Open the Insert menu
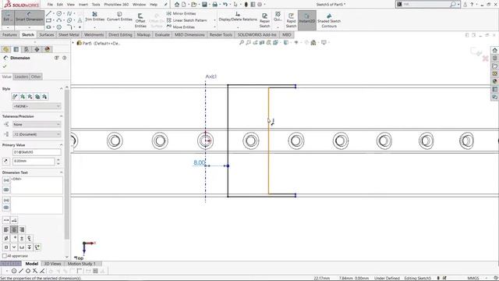The image size is (499, 281). 83,5
